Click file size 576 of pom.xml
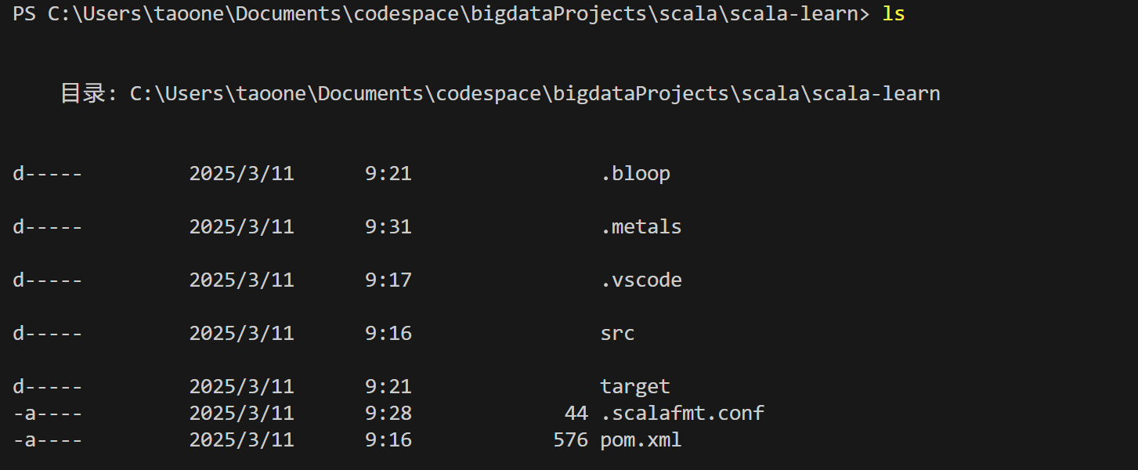 click(x=570, y=440)
